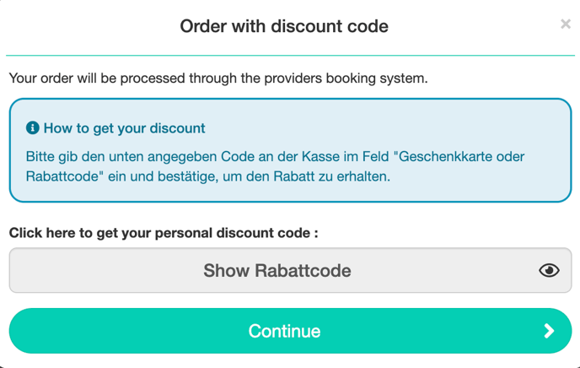
Task: Click the "Your order will be processed" sentence
Action: coord(218,78)
